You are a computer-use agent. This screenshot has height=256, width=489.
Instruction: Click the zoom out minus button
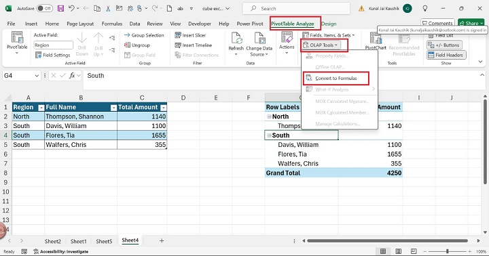click(424, 251)
